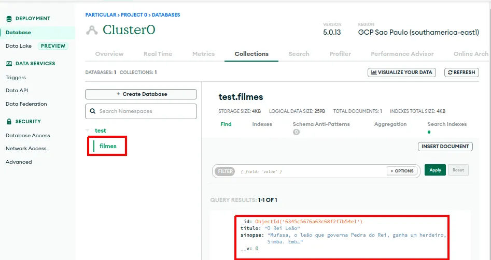Click the titulo value "O Rei Leão"
Screen dimensions: 491x260
click(x=282, y=228)
